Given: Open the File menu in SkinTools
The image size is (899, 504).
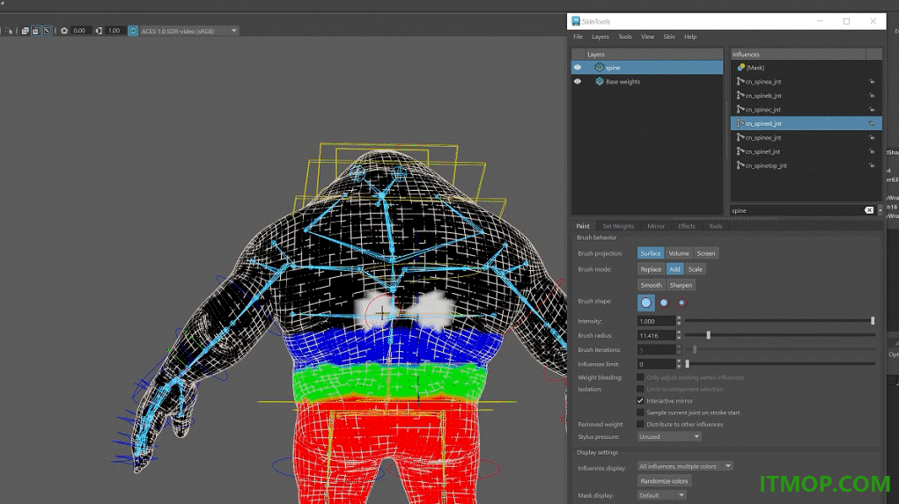Looking at the screenshot, I should pos(578,37).
